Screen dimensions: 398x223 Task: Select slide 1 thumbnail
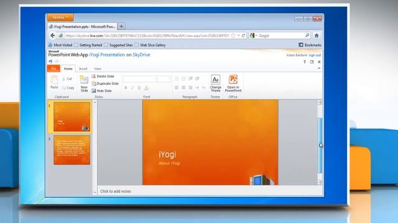(72, 116)
